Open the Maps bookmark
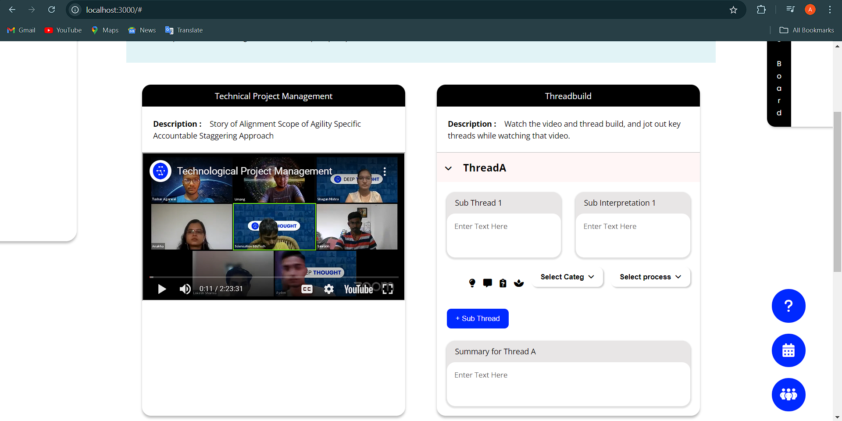Viewport: 842px width, 421px height. point(105,30)
